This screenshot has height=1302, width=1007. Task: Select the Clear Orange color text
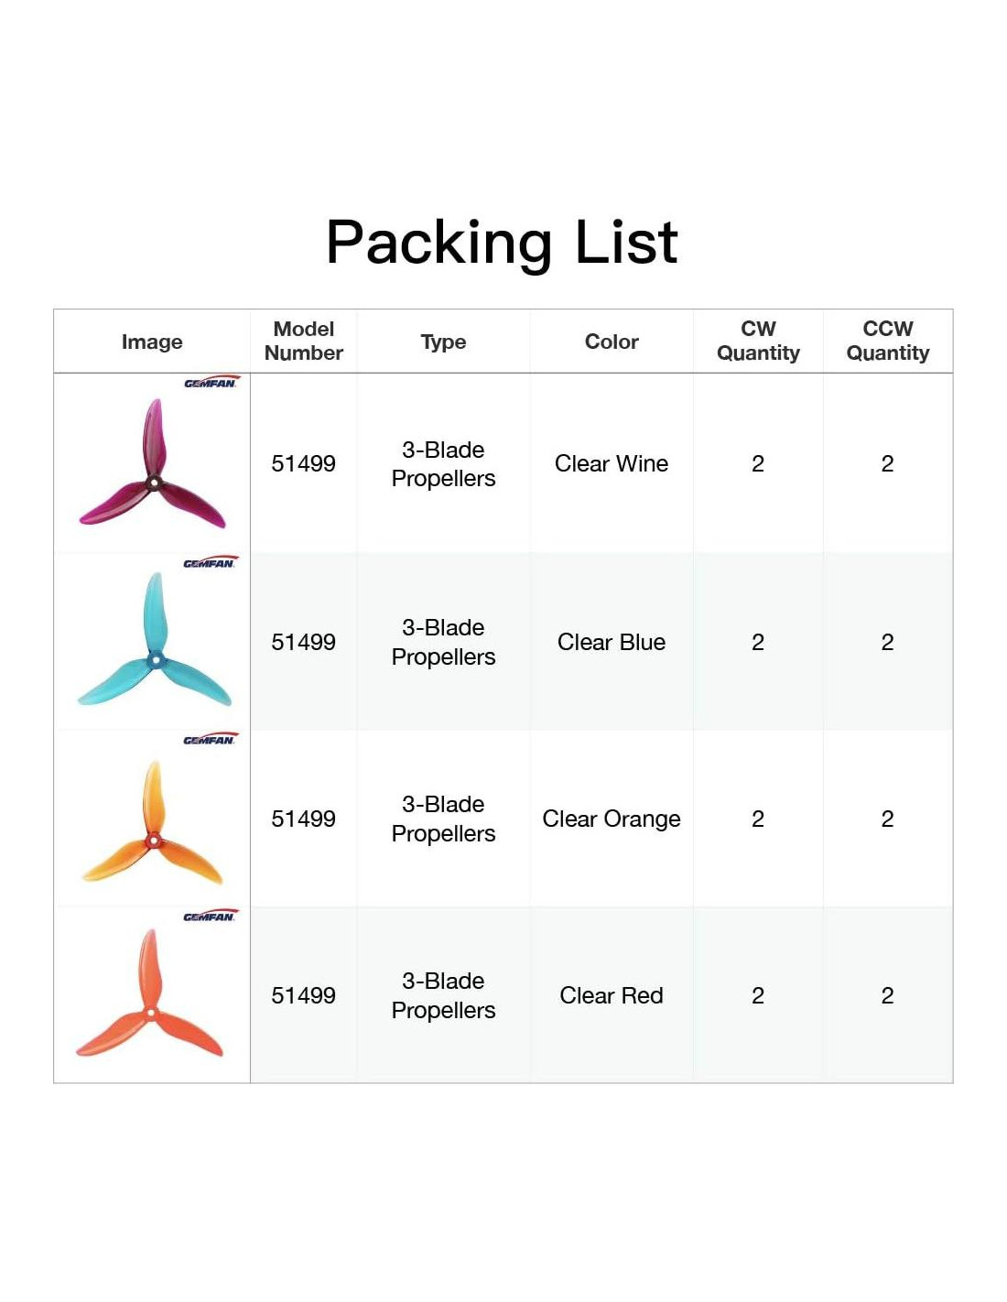(612, 819)
